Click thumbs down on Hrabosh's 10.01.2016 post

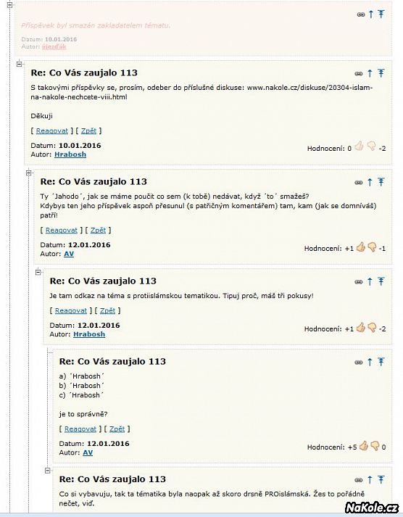pos(371,146)
